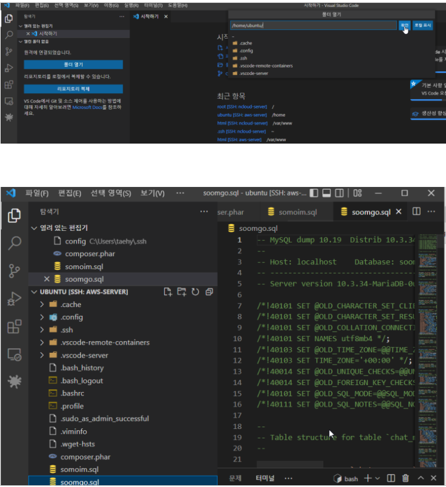Screen dimensions: 446x487
Task: Click New File icon in UBUNTU section header
Action: 168,292
